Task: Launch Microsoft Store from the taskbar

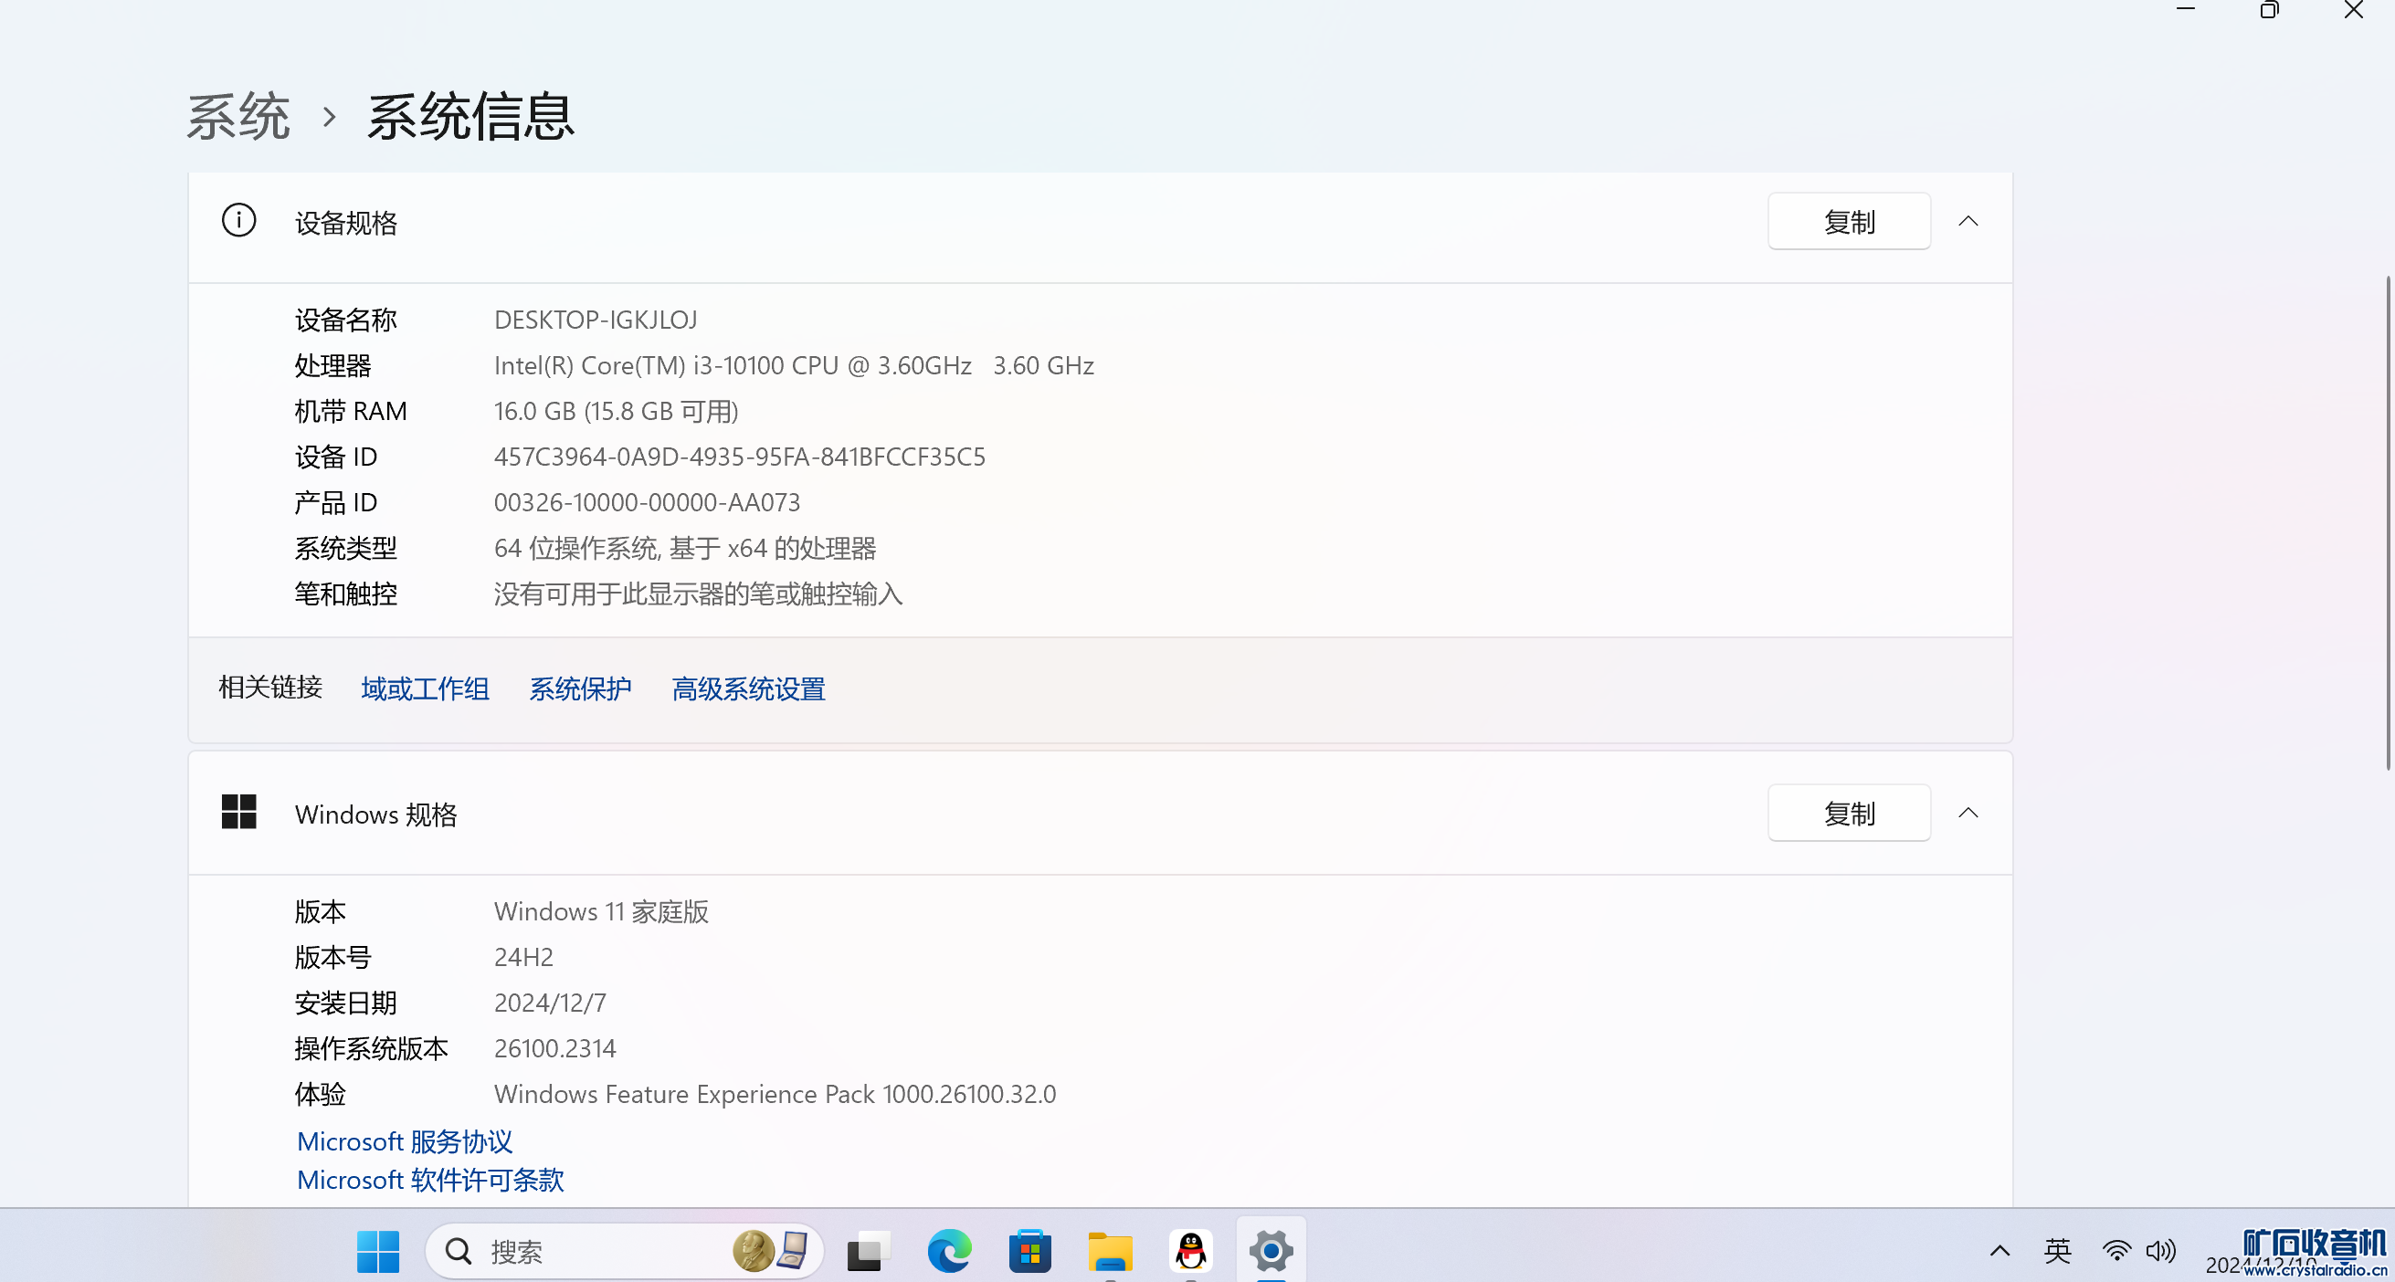Action: click(1029, 1251)
